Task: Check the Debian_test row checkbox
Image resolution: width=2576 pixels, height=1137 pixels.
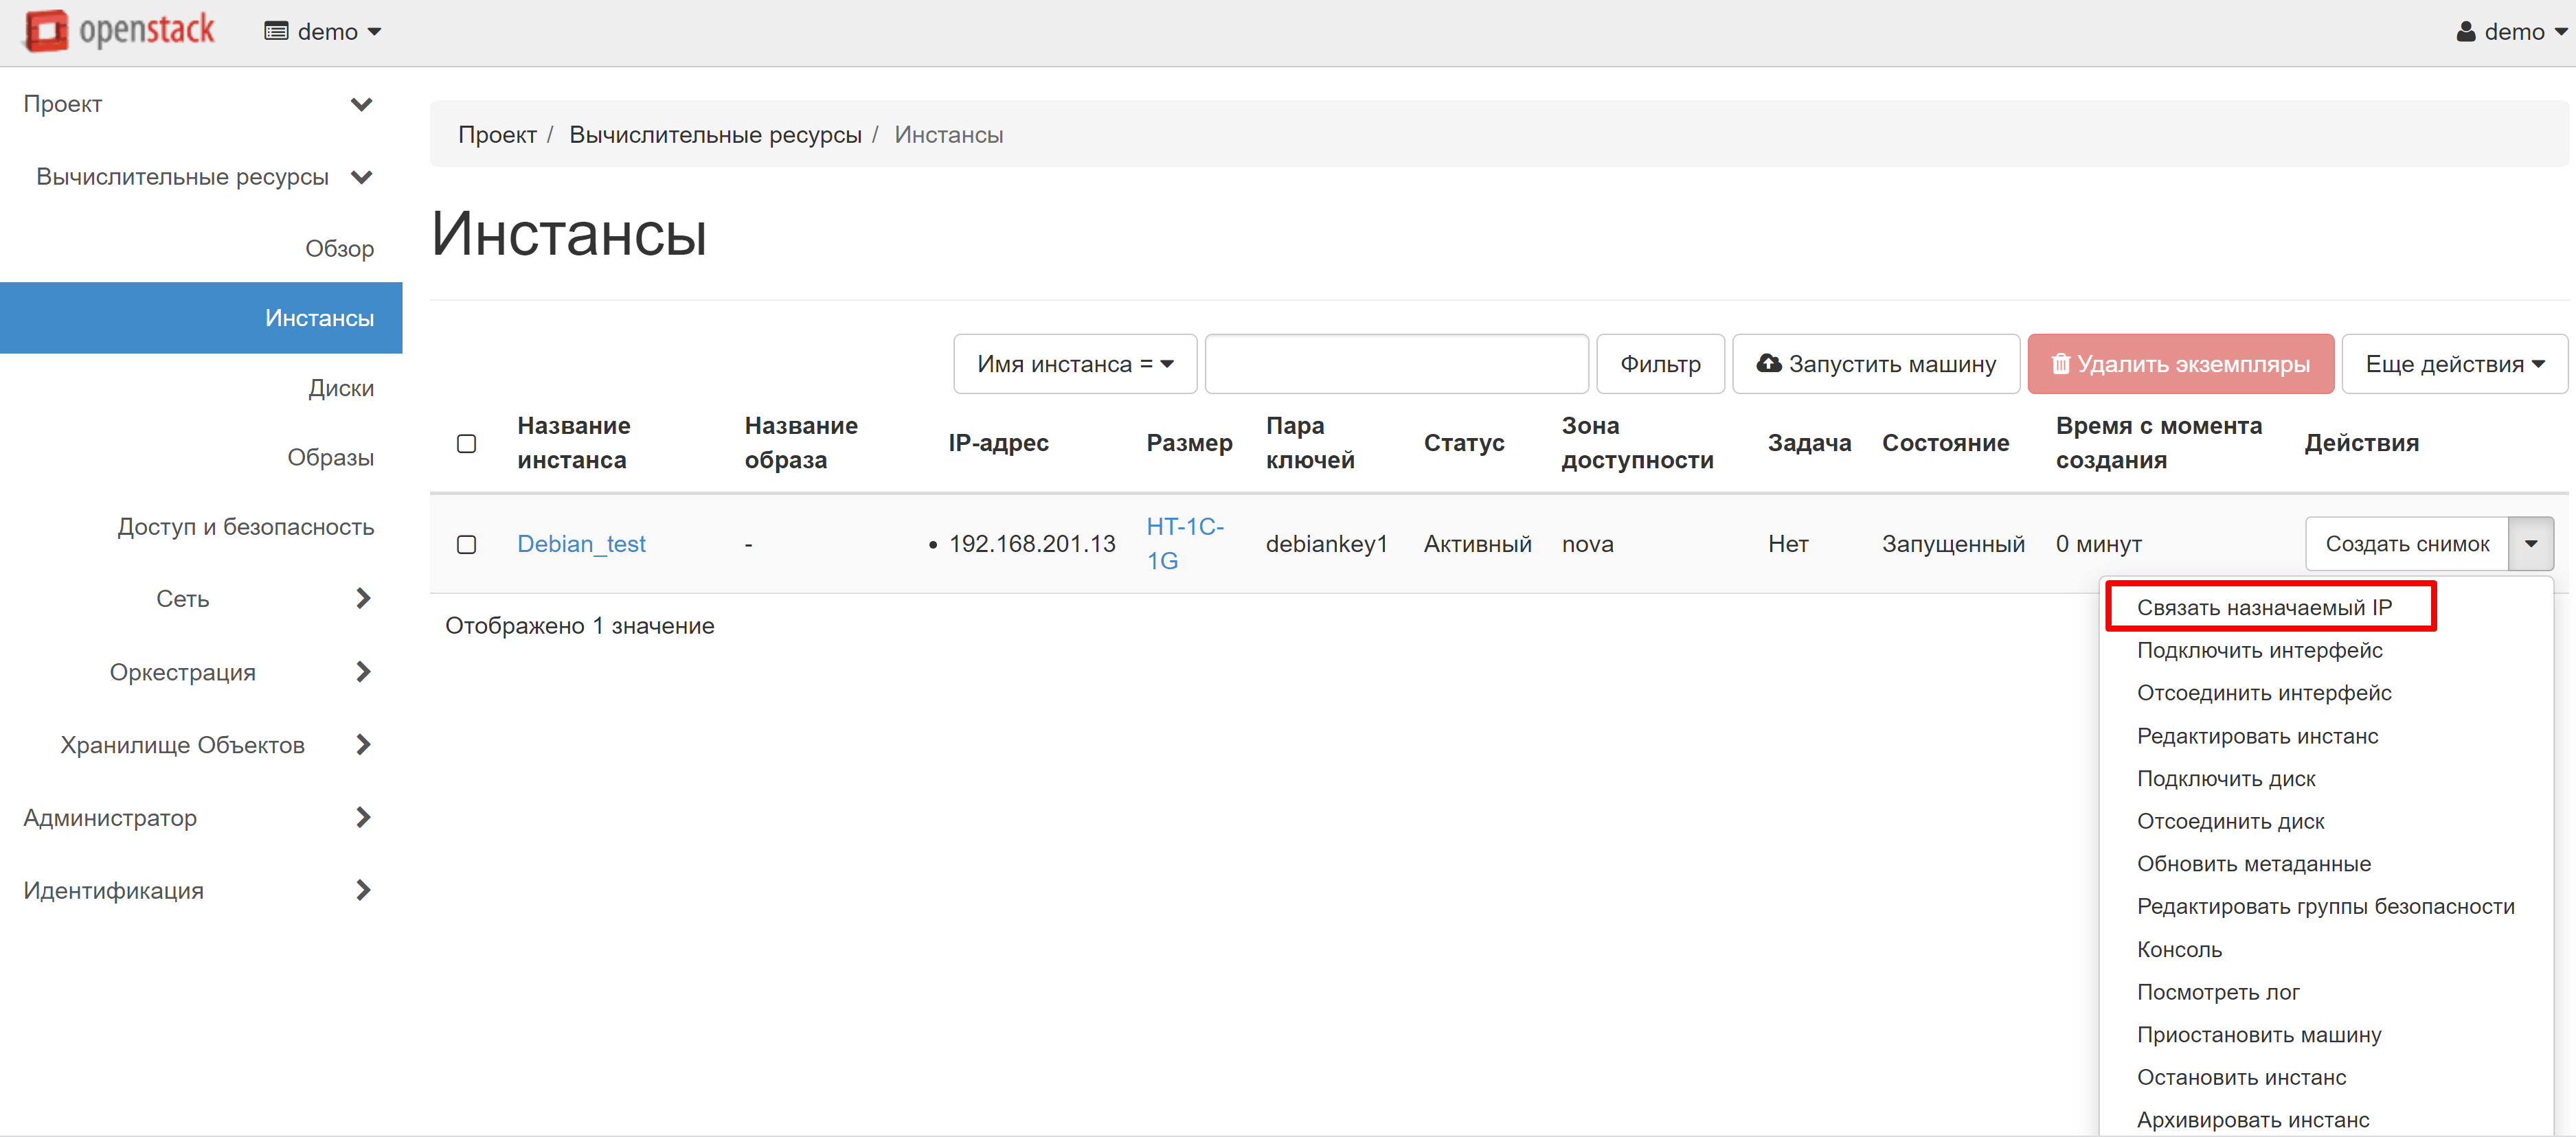Action: [x=466, y=544]
